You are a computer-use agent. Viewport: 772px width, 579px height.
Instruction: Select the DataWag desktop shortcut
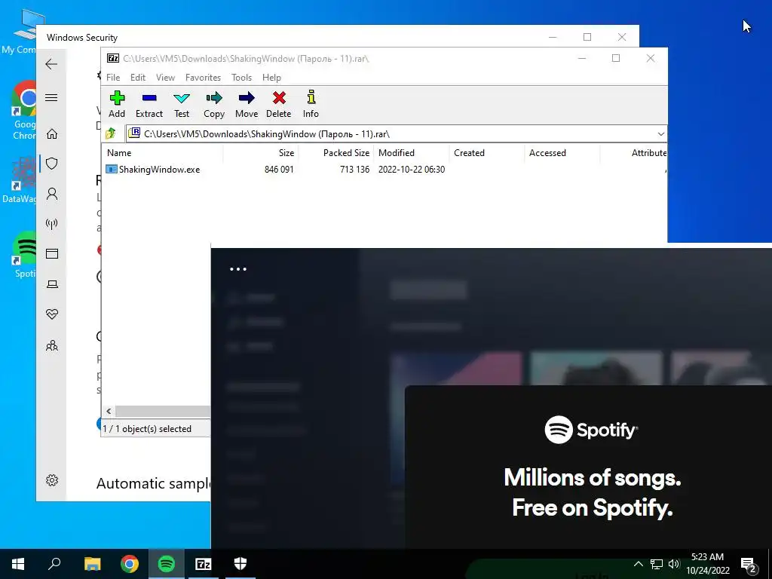click(x=19, y=180)
